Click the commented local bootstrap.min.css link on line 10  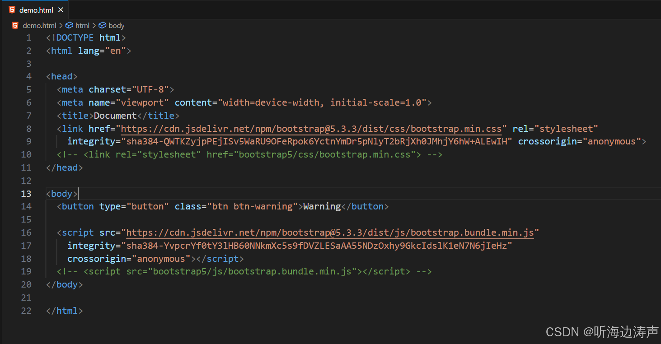[x=249, y=154]
